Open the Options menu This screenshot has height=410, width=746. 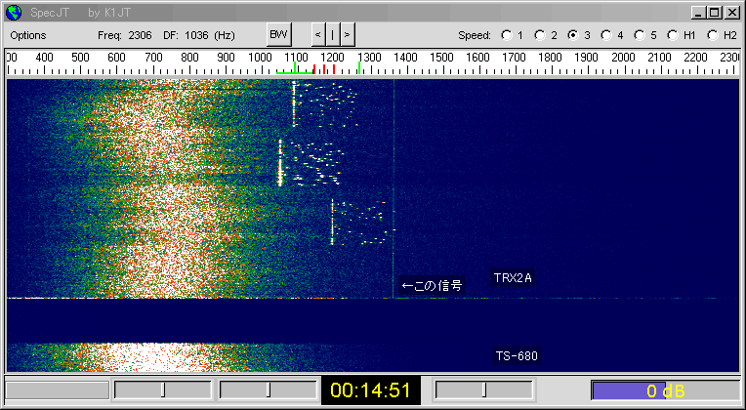(x=28, y=35)
